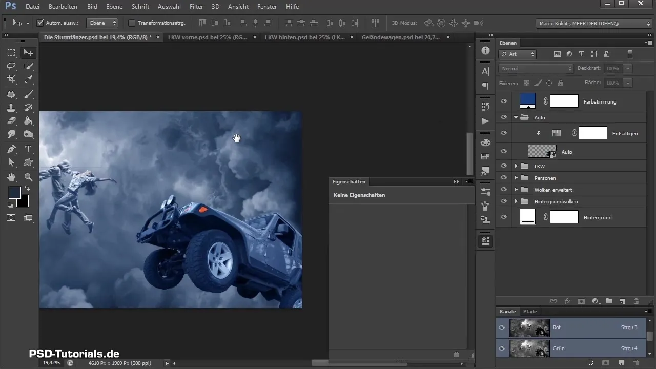Select the Horizontal Type tool
Screen dimensions: 656x369
(x=28, y=149)
